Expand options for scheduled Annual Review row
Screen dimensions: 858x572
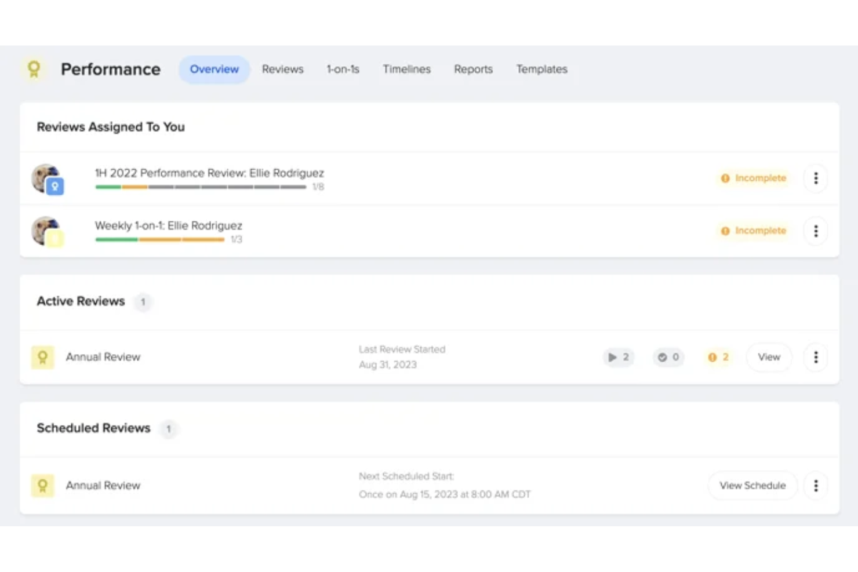[815, 486]
